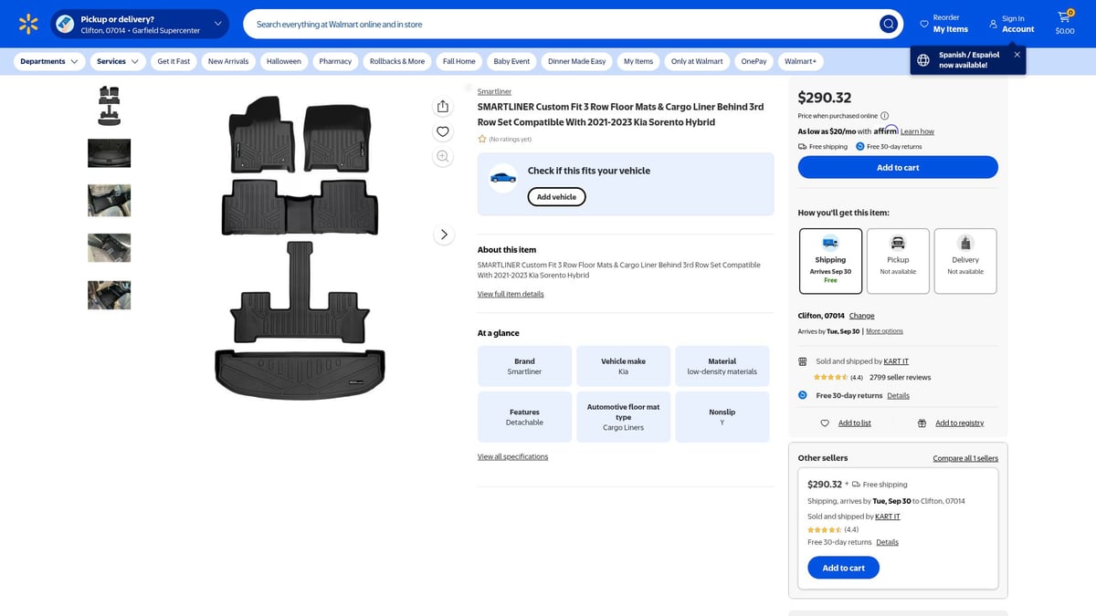Open Walmart+ in nav bar
The height and width of the screenshot is (616, 1096).
point(801,61)
